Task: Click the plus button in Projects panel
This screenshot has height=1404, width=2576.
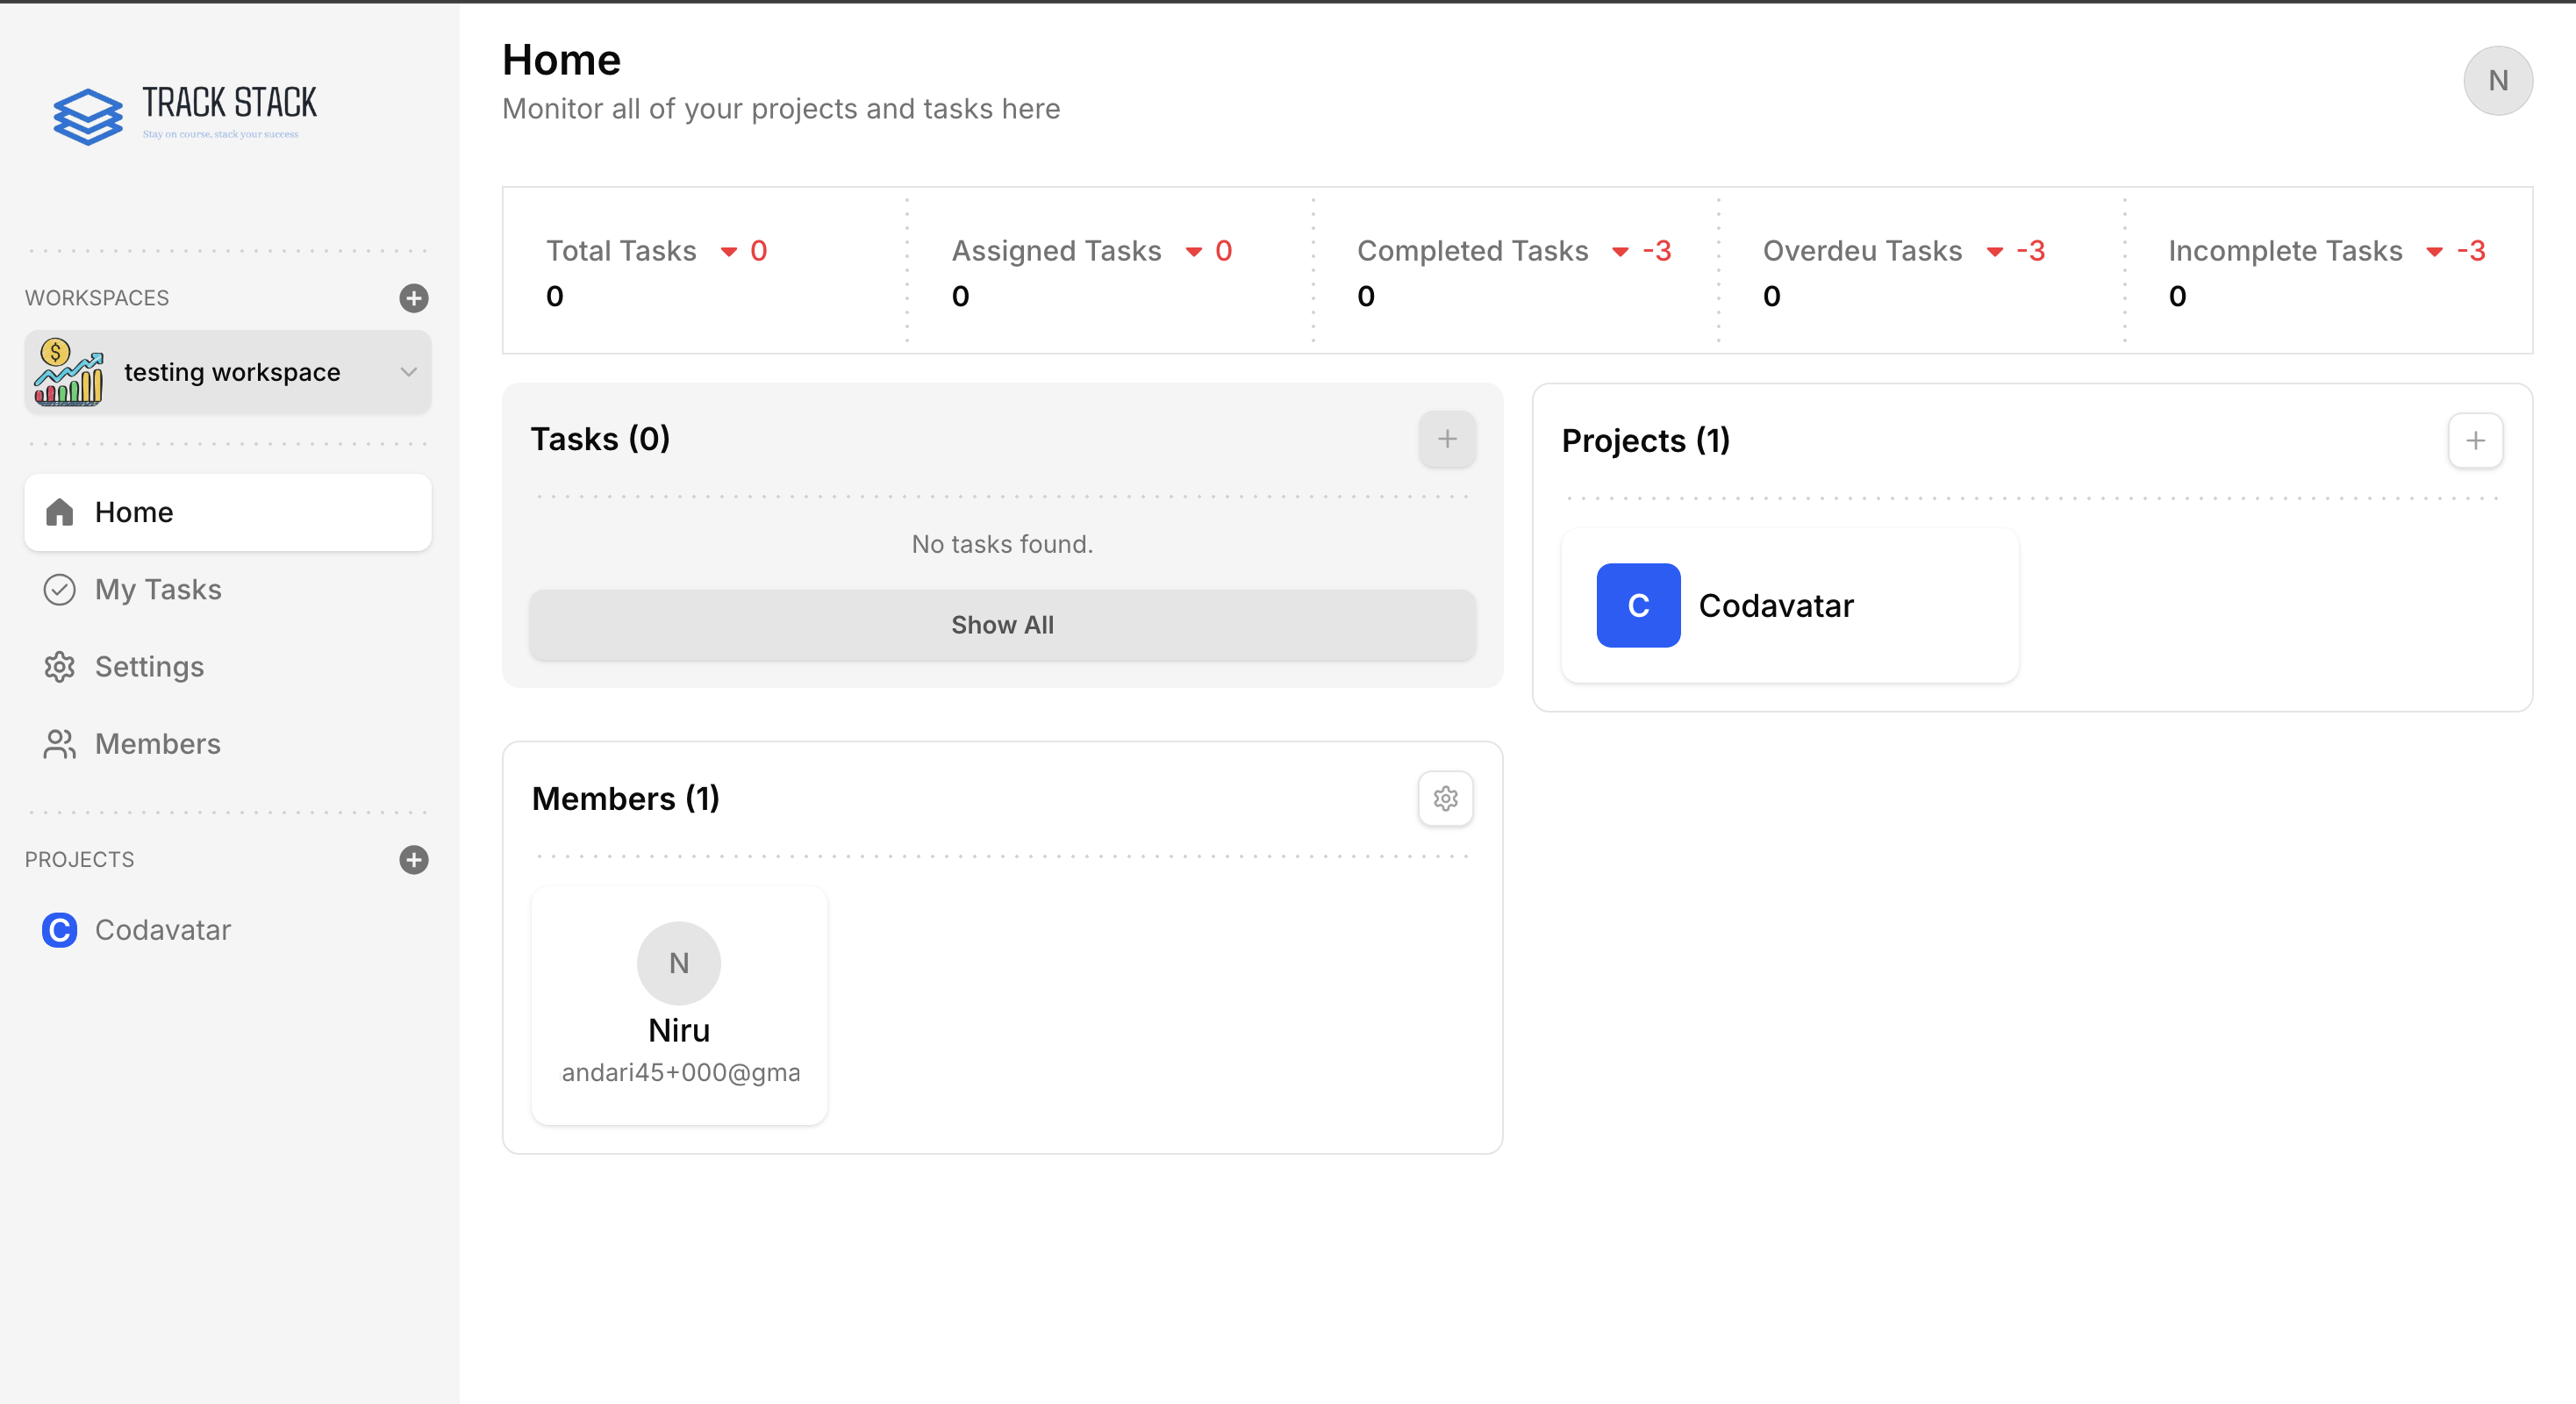Action: (x=2475, y=441)
